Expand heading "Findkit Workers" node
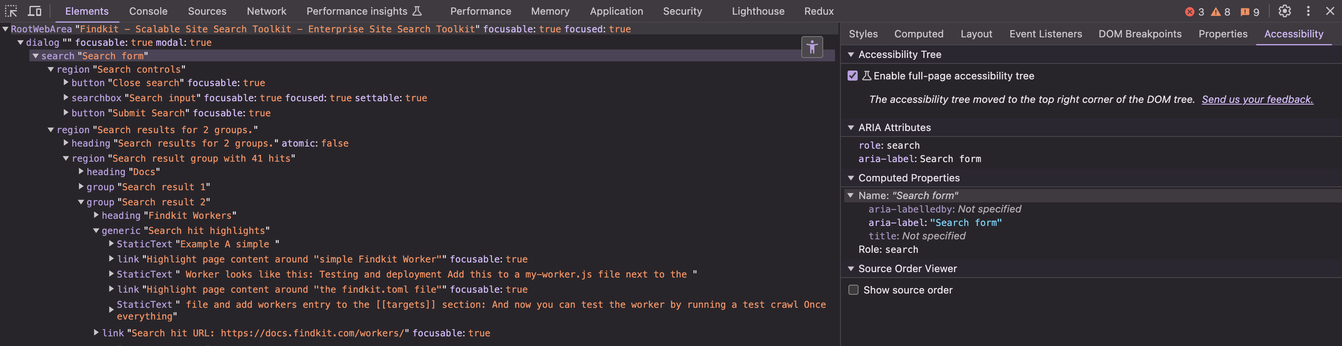This screenshot has height=346, width=1342. (96, 215)
